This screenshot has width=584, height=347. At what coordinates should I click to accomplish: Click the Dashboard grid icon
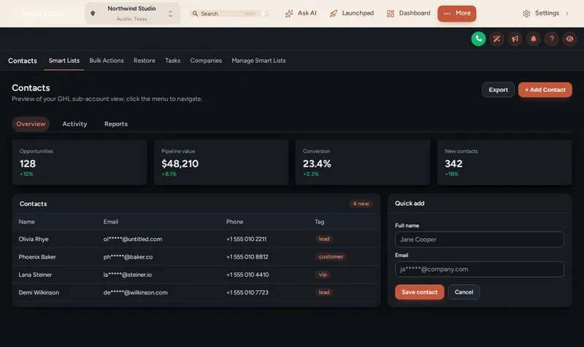pos(391,13)
